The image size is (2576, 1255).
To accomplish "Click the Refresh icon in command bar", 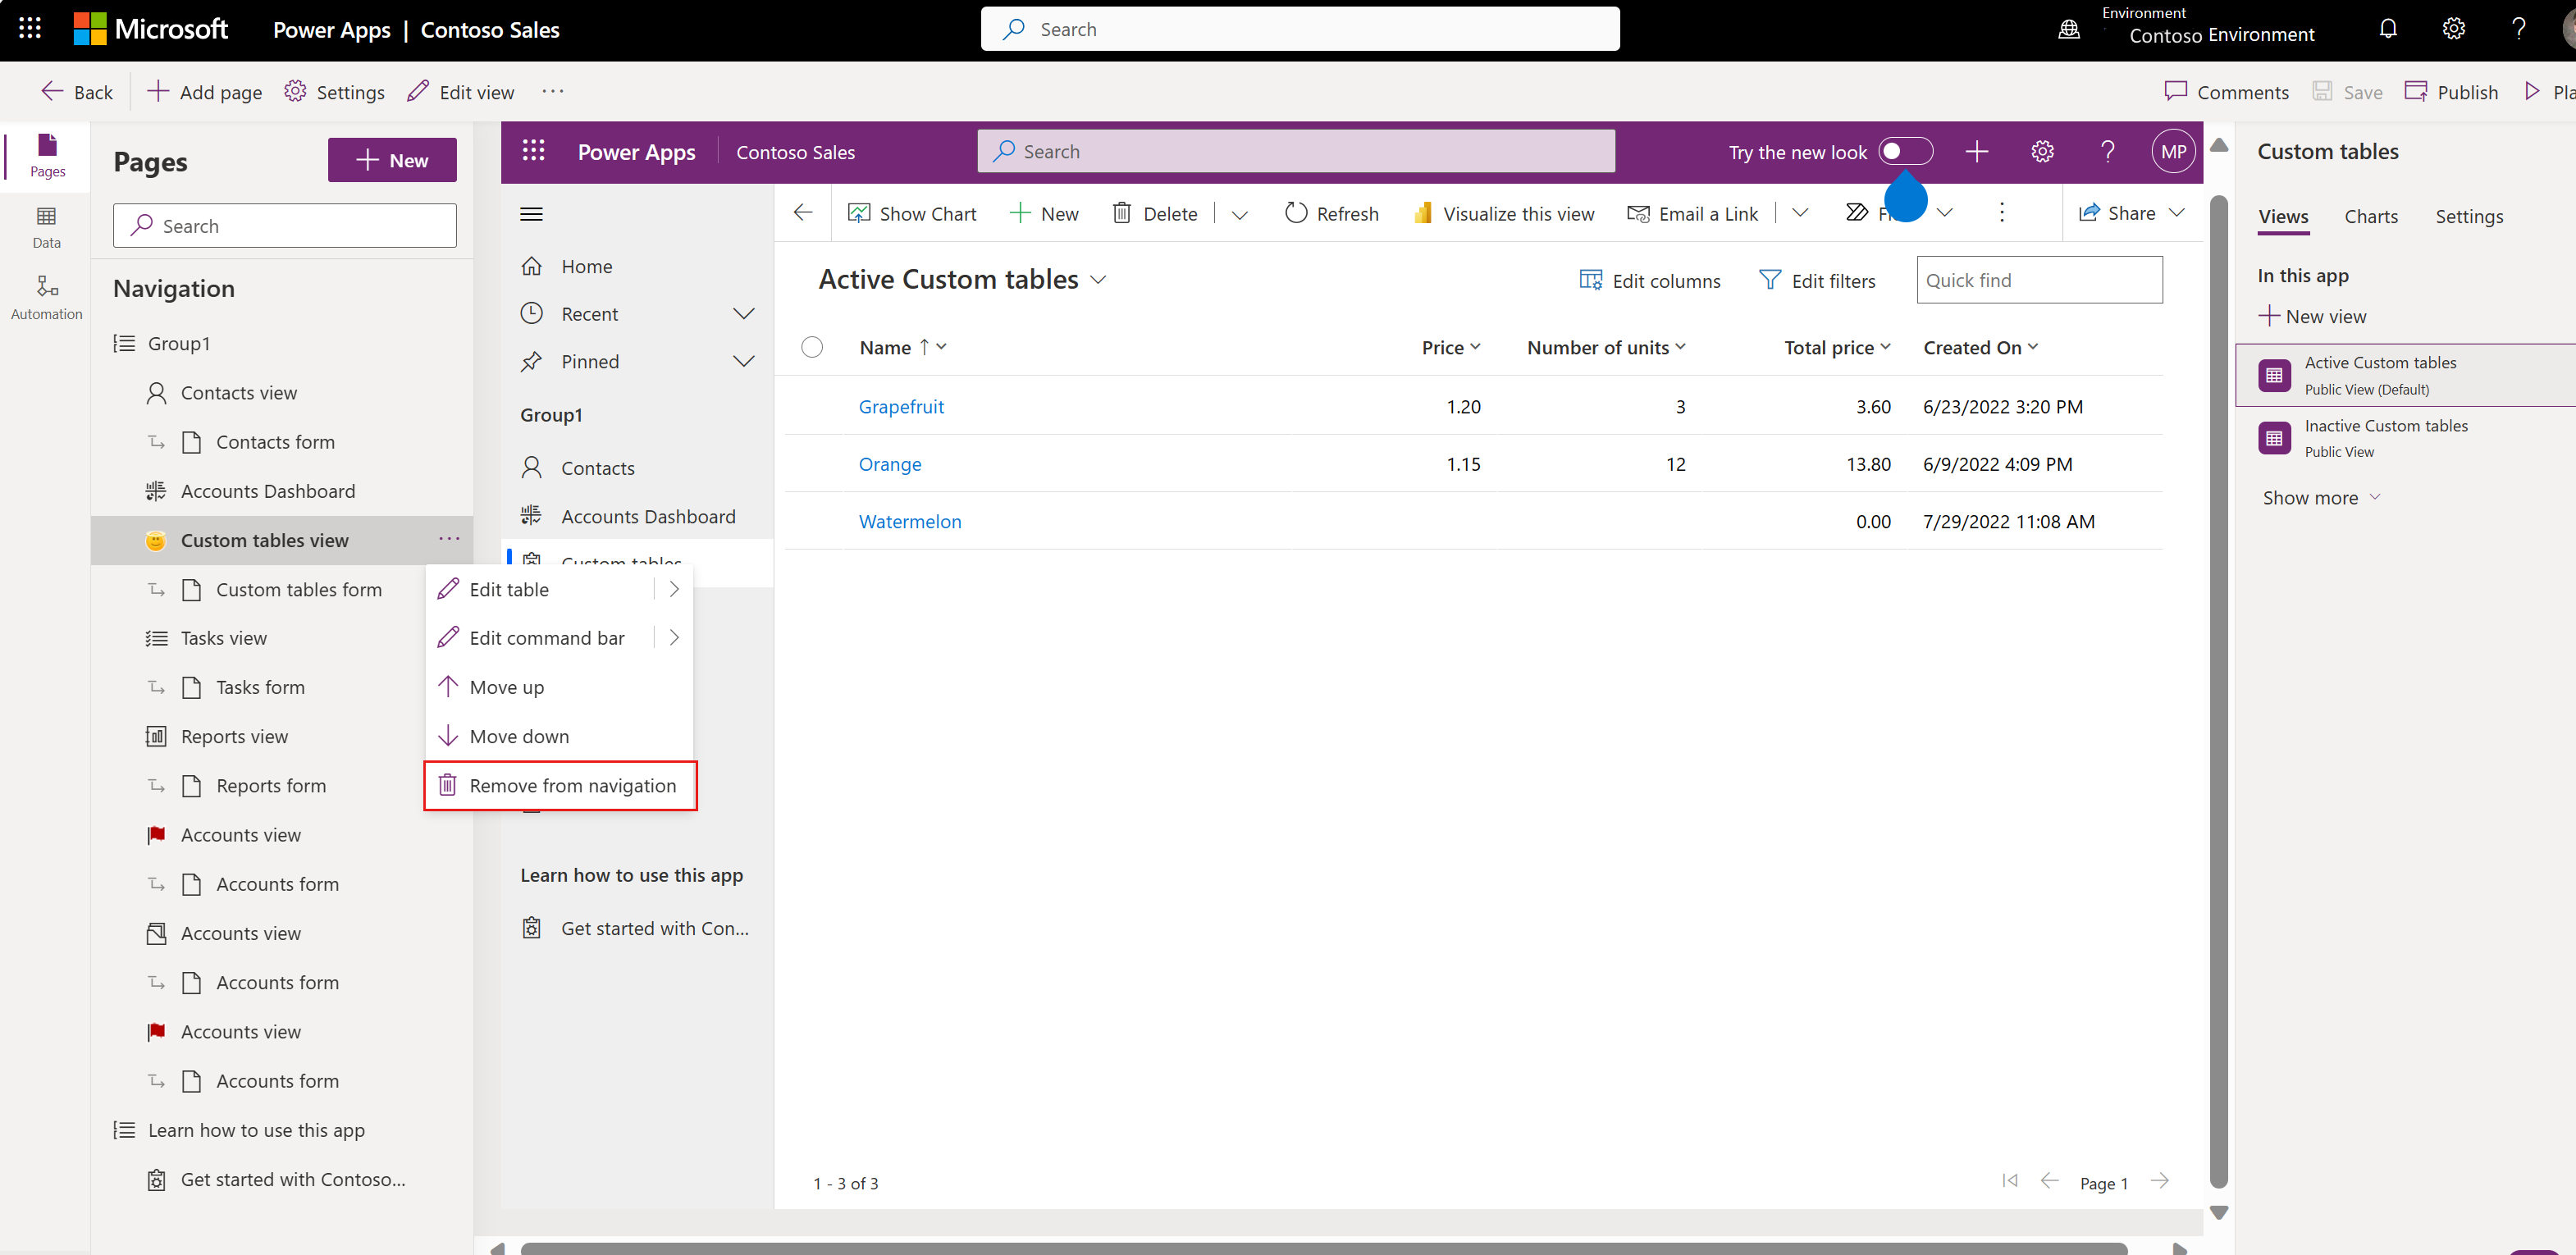I will 1296,213.
